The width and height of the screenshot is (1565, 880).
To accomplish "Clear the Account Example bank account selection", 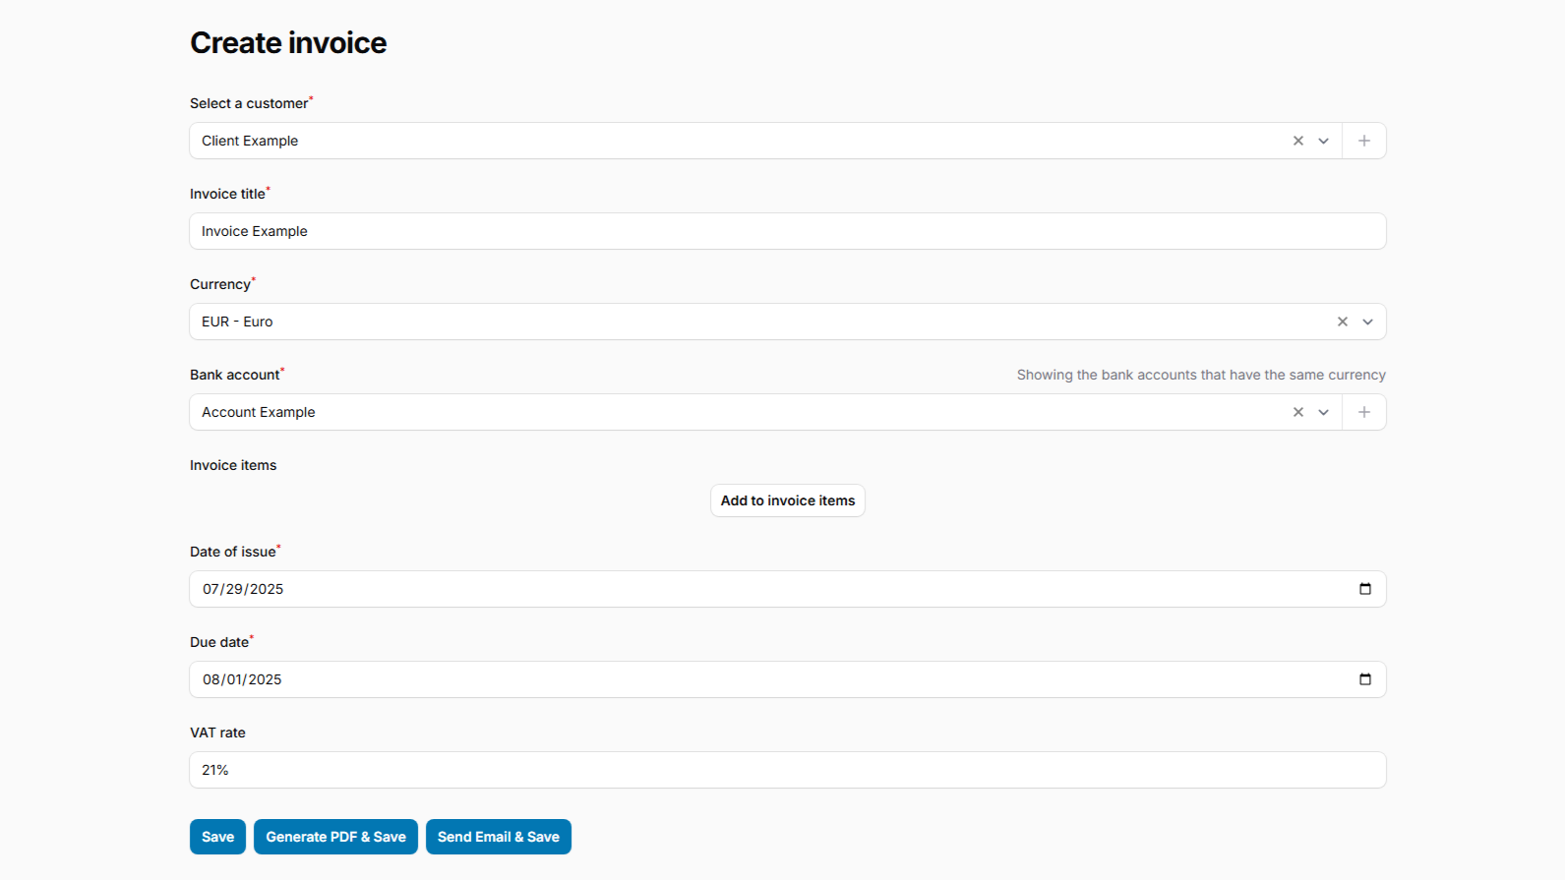I will [x=1297, y=412].
